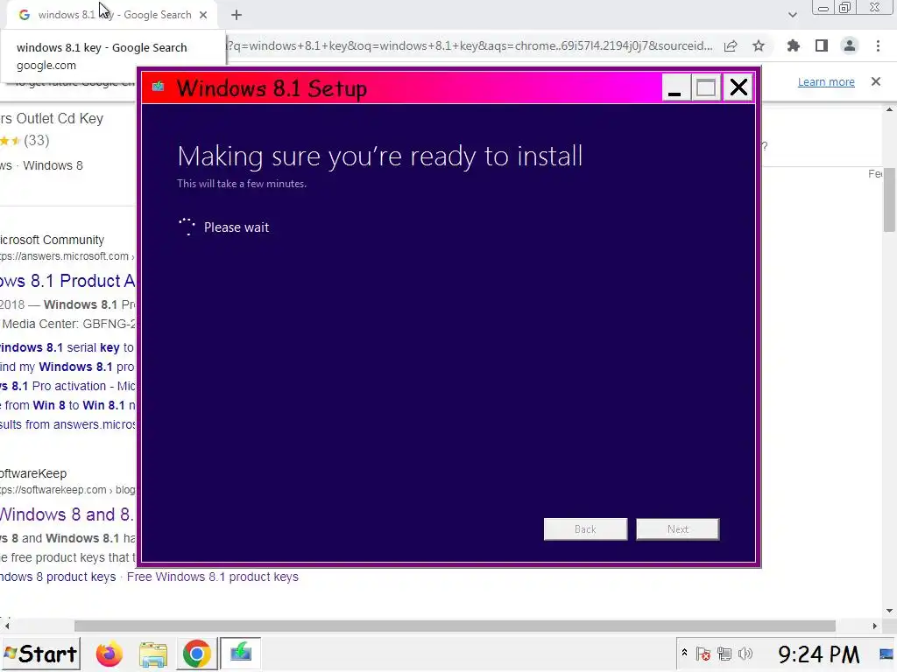Open the volume speaker tray icon
The height and width of the screenshot is (672, 897).
click(745, 654)
